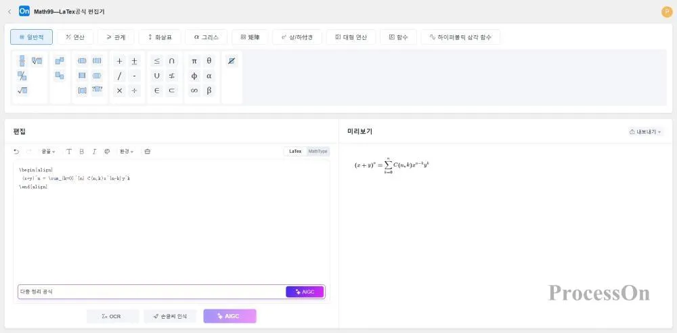Open the 화살표 arrows tab

(x=160, y=37)
